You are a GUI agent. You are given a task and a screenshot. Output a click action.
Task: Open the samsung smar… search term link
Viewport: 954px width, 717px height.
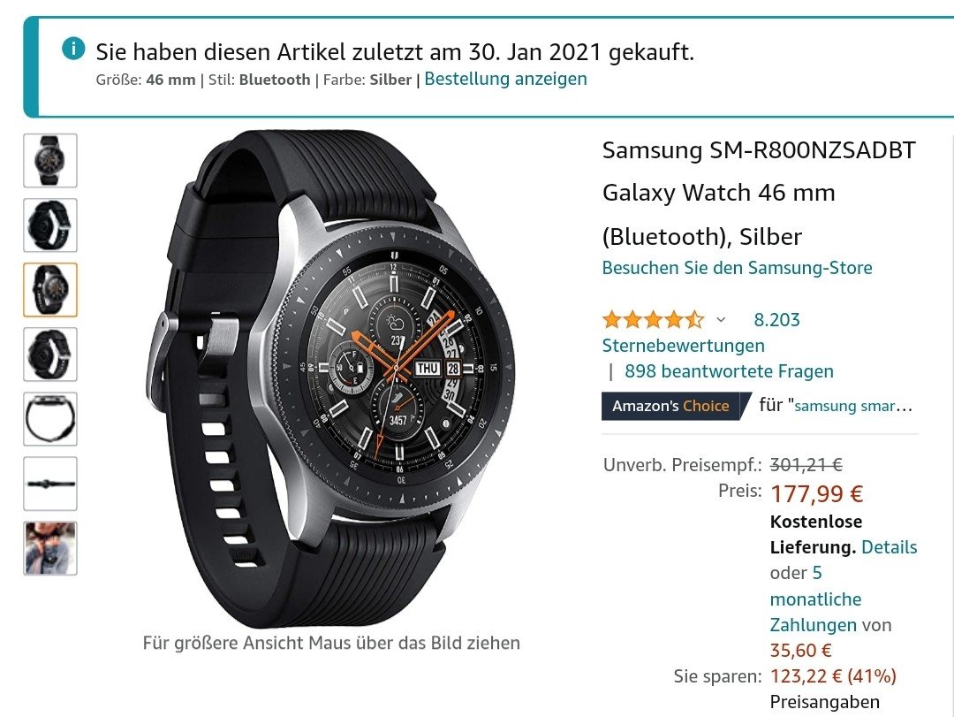(853, 406)
